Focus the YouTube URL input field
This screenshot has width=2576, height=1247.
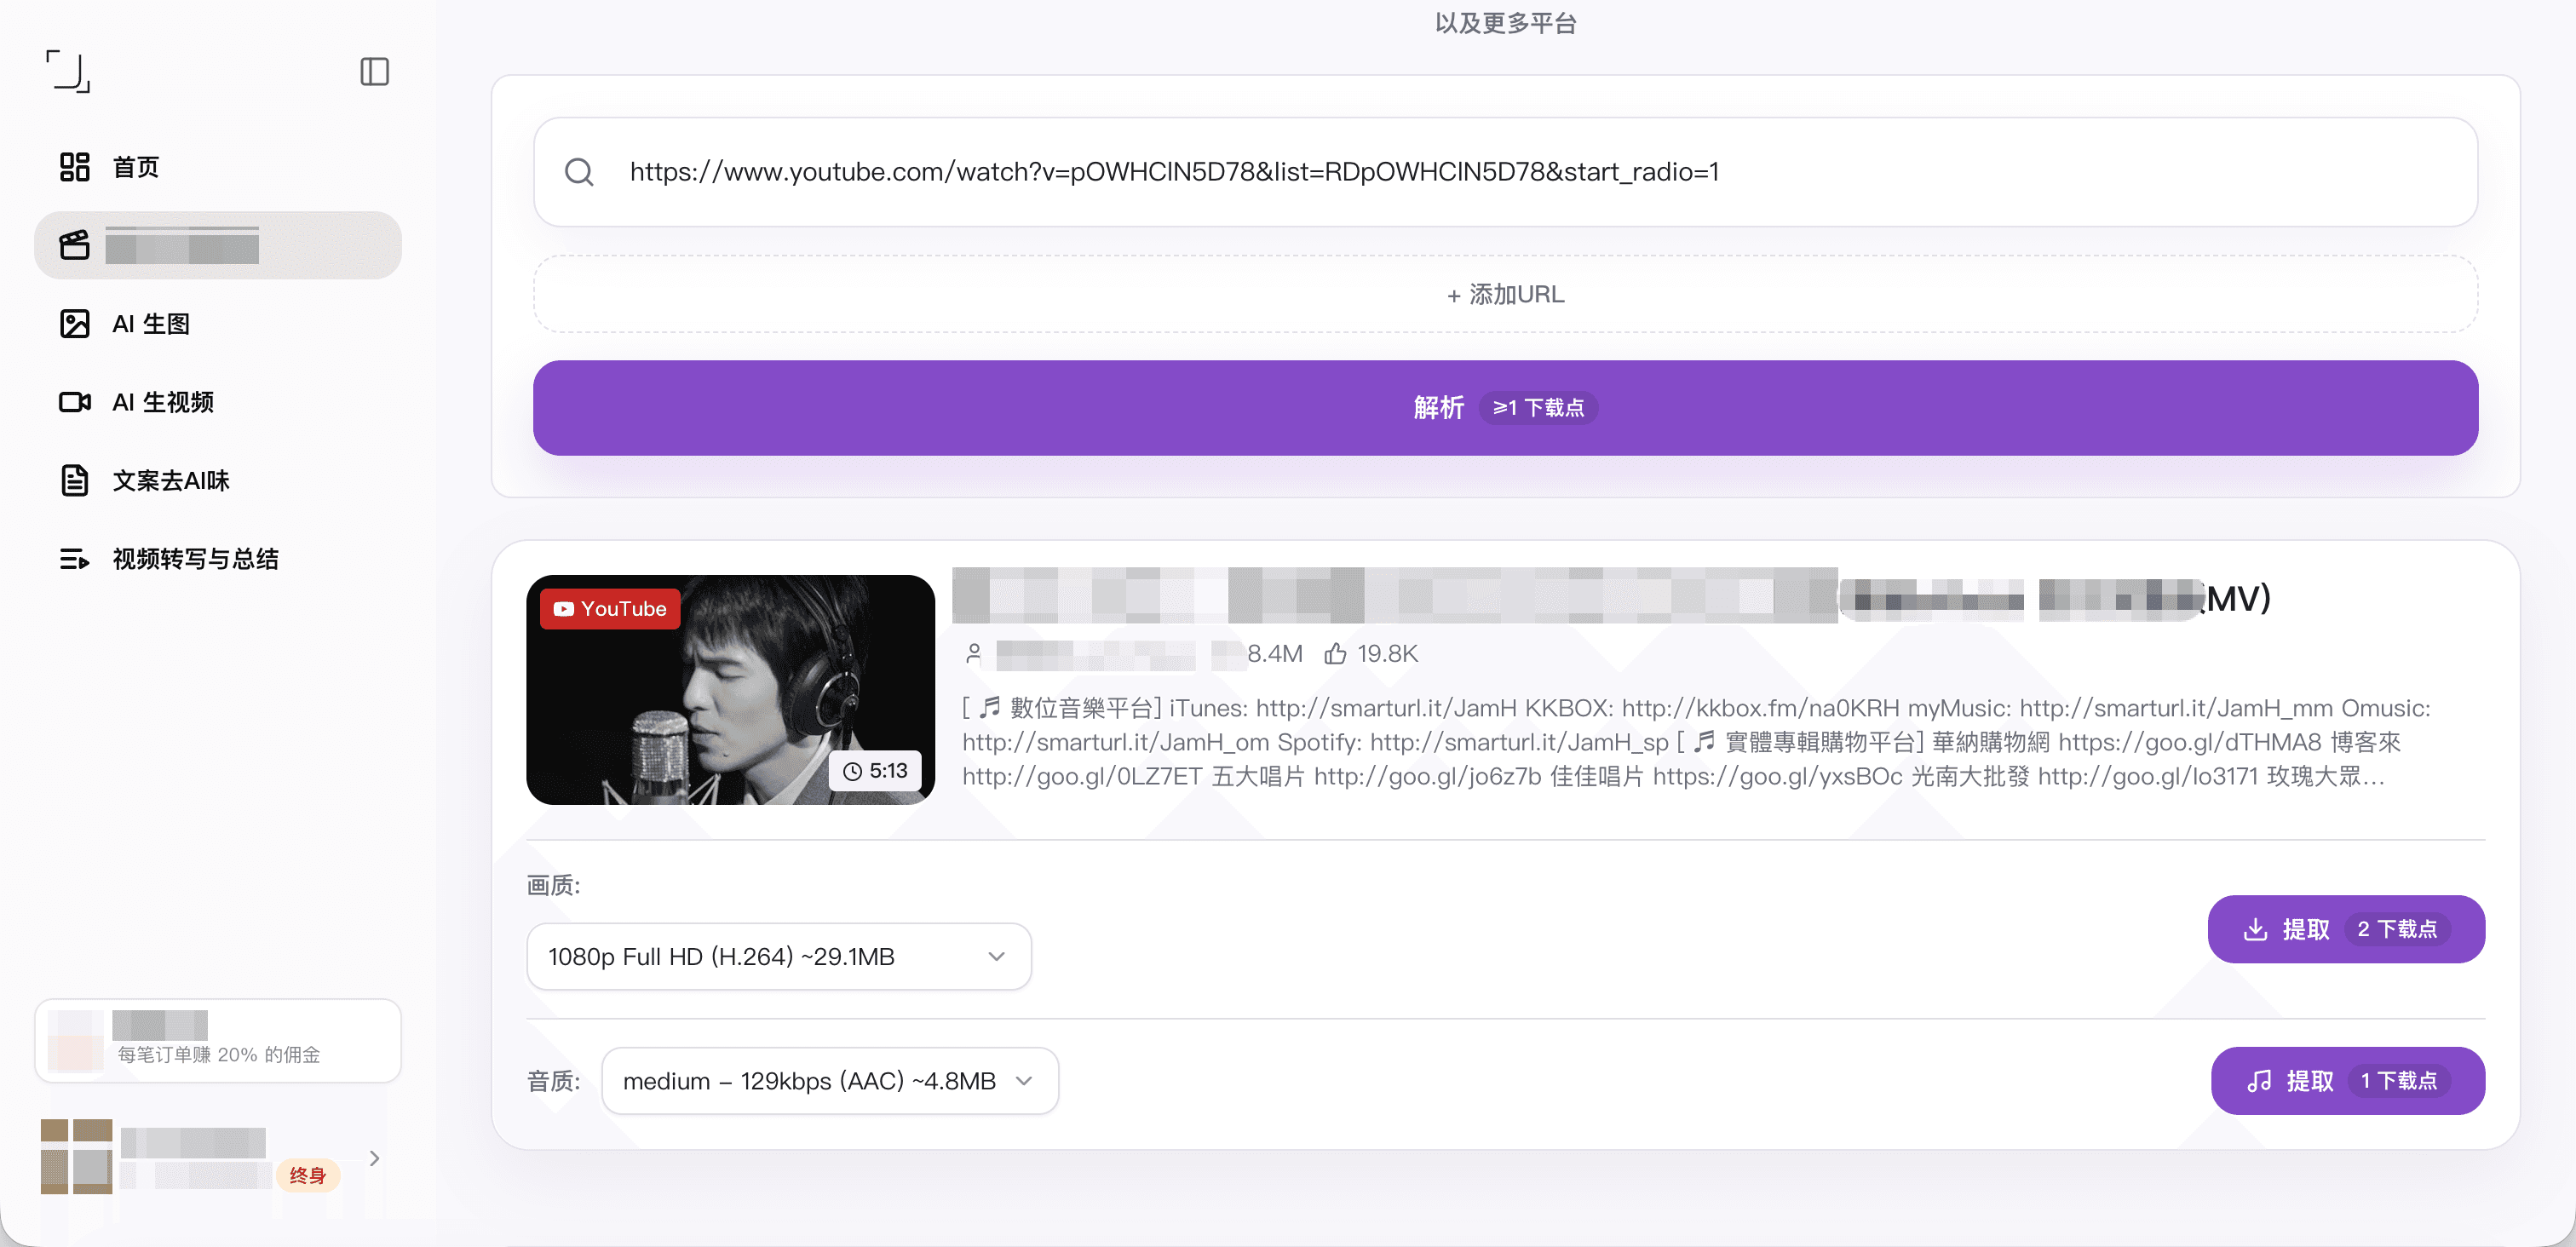pyautogui.click(x=1505, y=172)
